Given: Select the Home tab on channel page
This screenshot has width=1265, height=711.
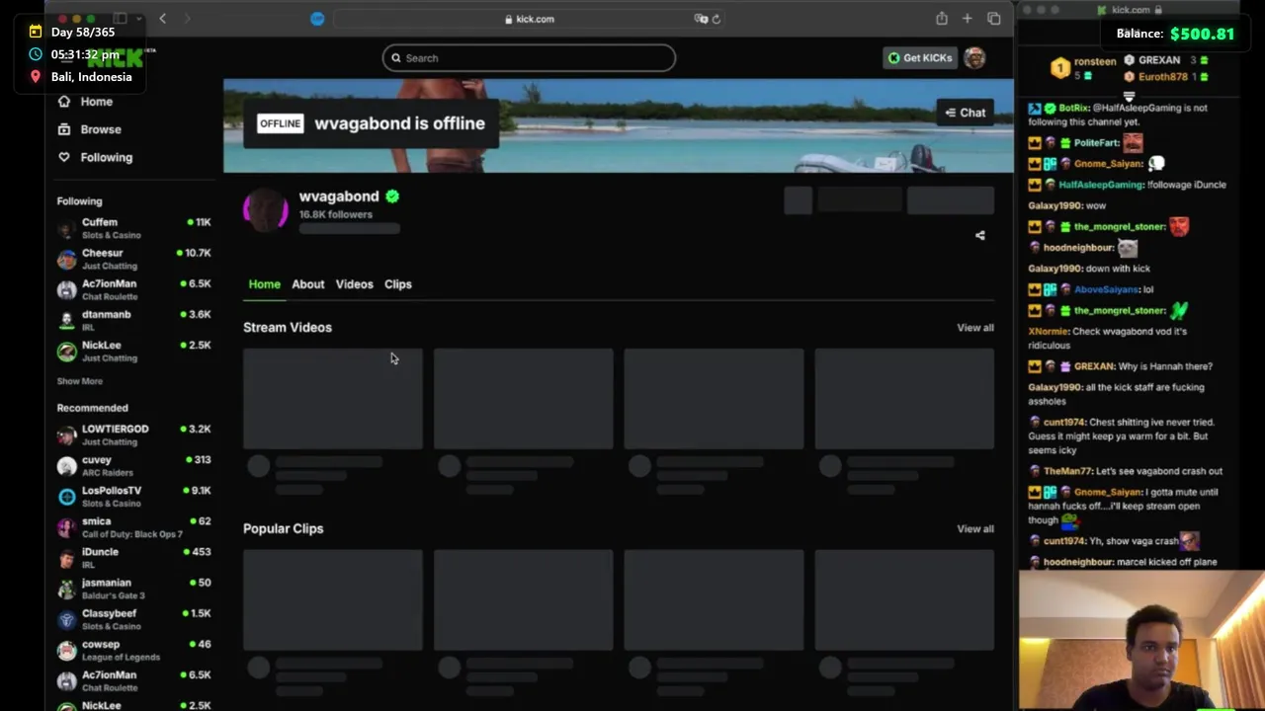Looking at the screenshot, I should pos(264,284).
